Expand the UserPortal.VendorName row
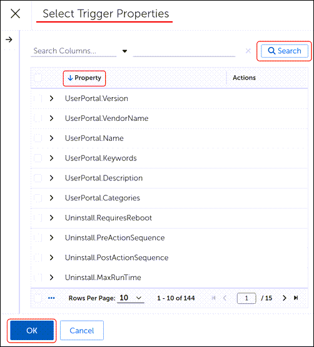This screenshot has width=314, height=347. (51, 118)
